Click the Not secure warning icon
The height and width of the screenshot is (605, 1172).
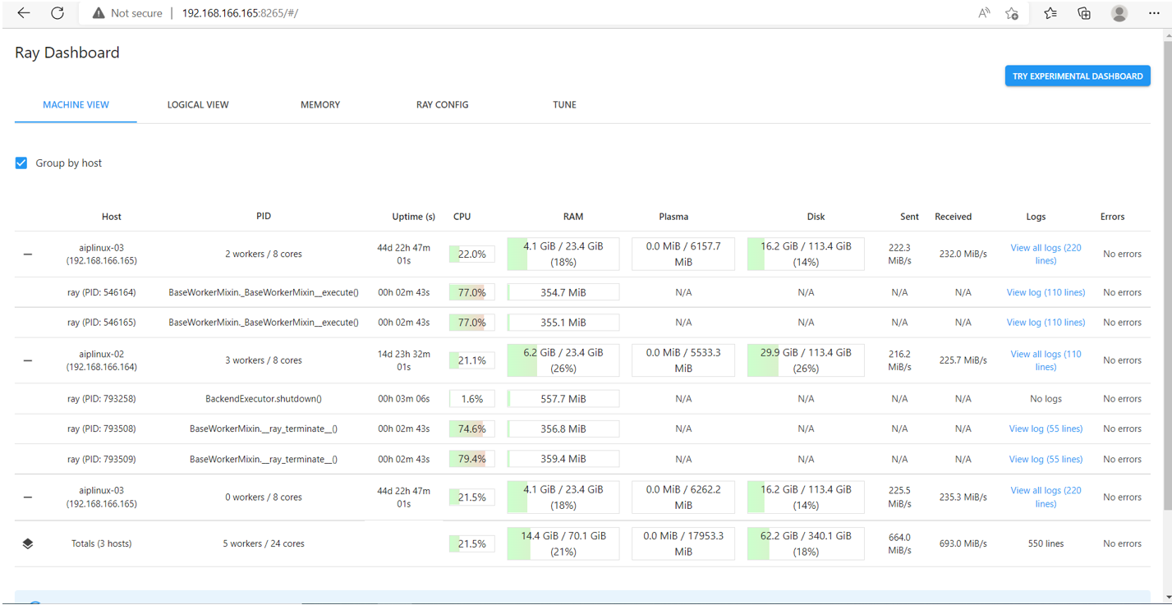pyautogui.click(x=99, y=13)
